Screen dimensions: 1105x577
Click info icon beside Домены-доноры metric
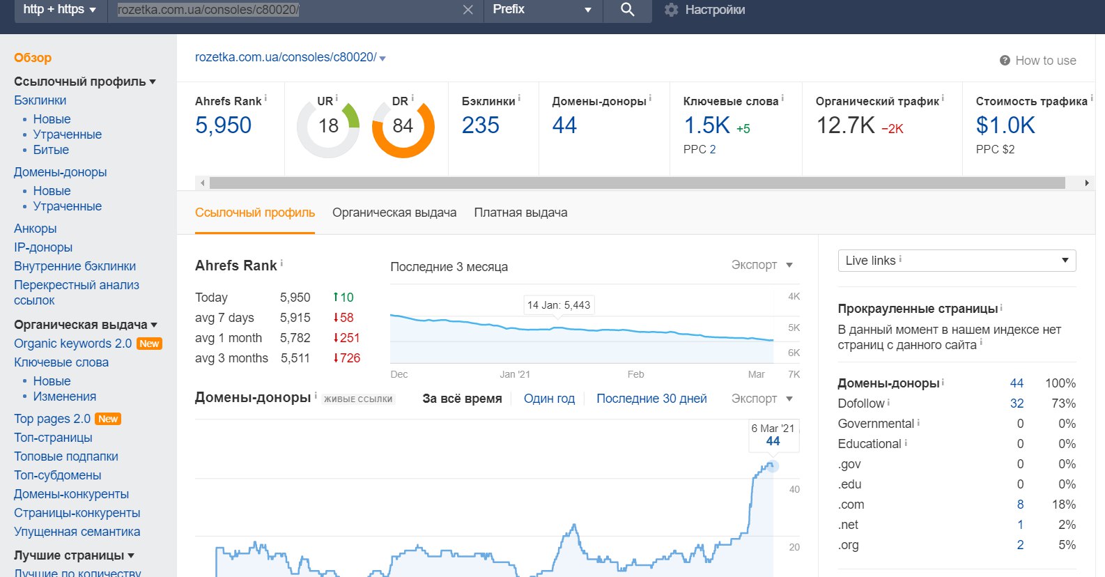[650, 98]
